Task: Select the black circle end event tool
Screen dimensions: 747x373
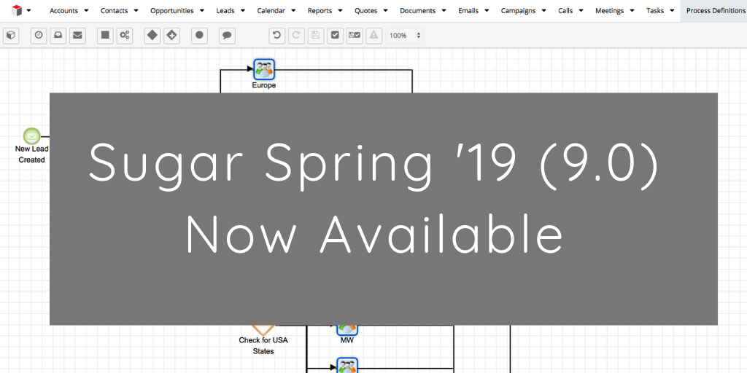Action: coord(200,35)
